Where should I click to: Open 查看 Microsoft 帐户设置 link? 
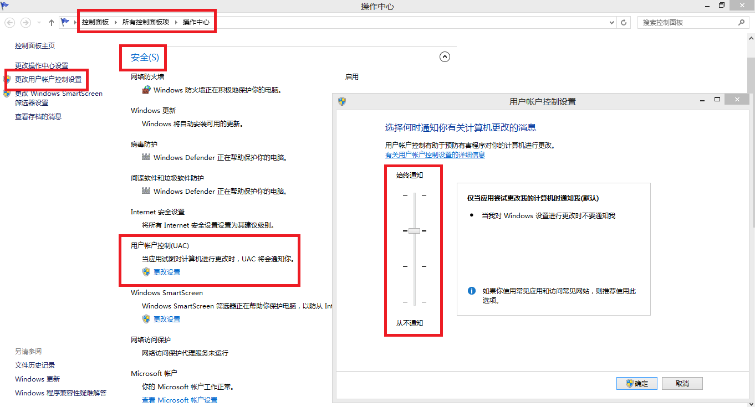180,400
